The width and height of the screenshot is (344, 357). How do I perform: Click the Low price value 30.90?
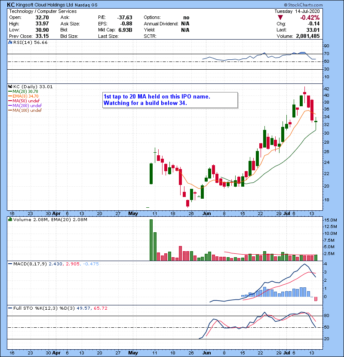pos(42,30)
